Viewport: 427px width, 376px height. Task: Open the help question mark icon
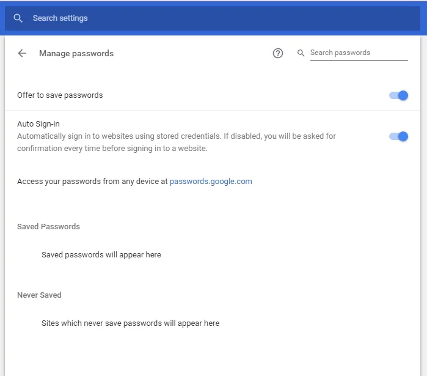tap(278, 53)
